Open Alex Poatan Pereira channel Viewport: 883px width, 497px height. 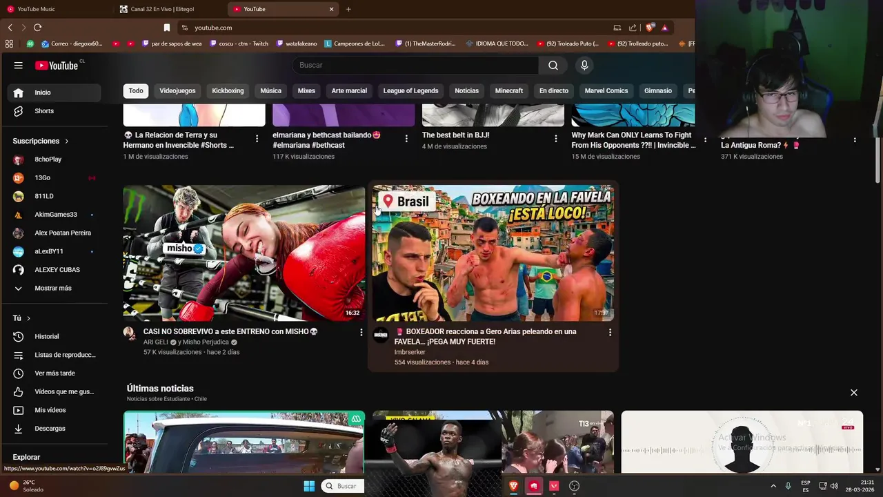[54, 233]
